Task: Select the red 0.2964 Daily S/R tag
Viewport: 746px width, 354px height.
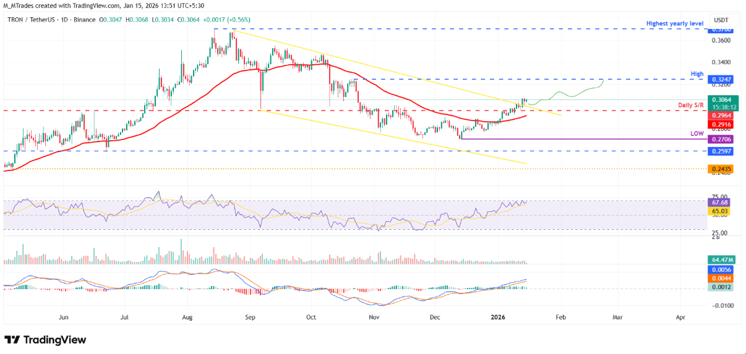Action: (x=721, y=114)
